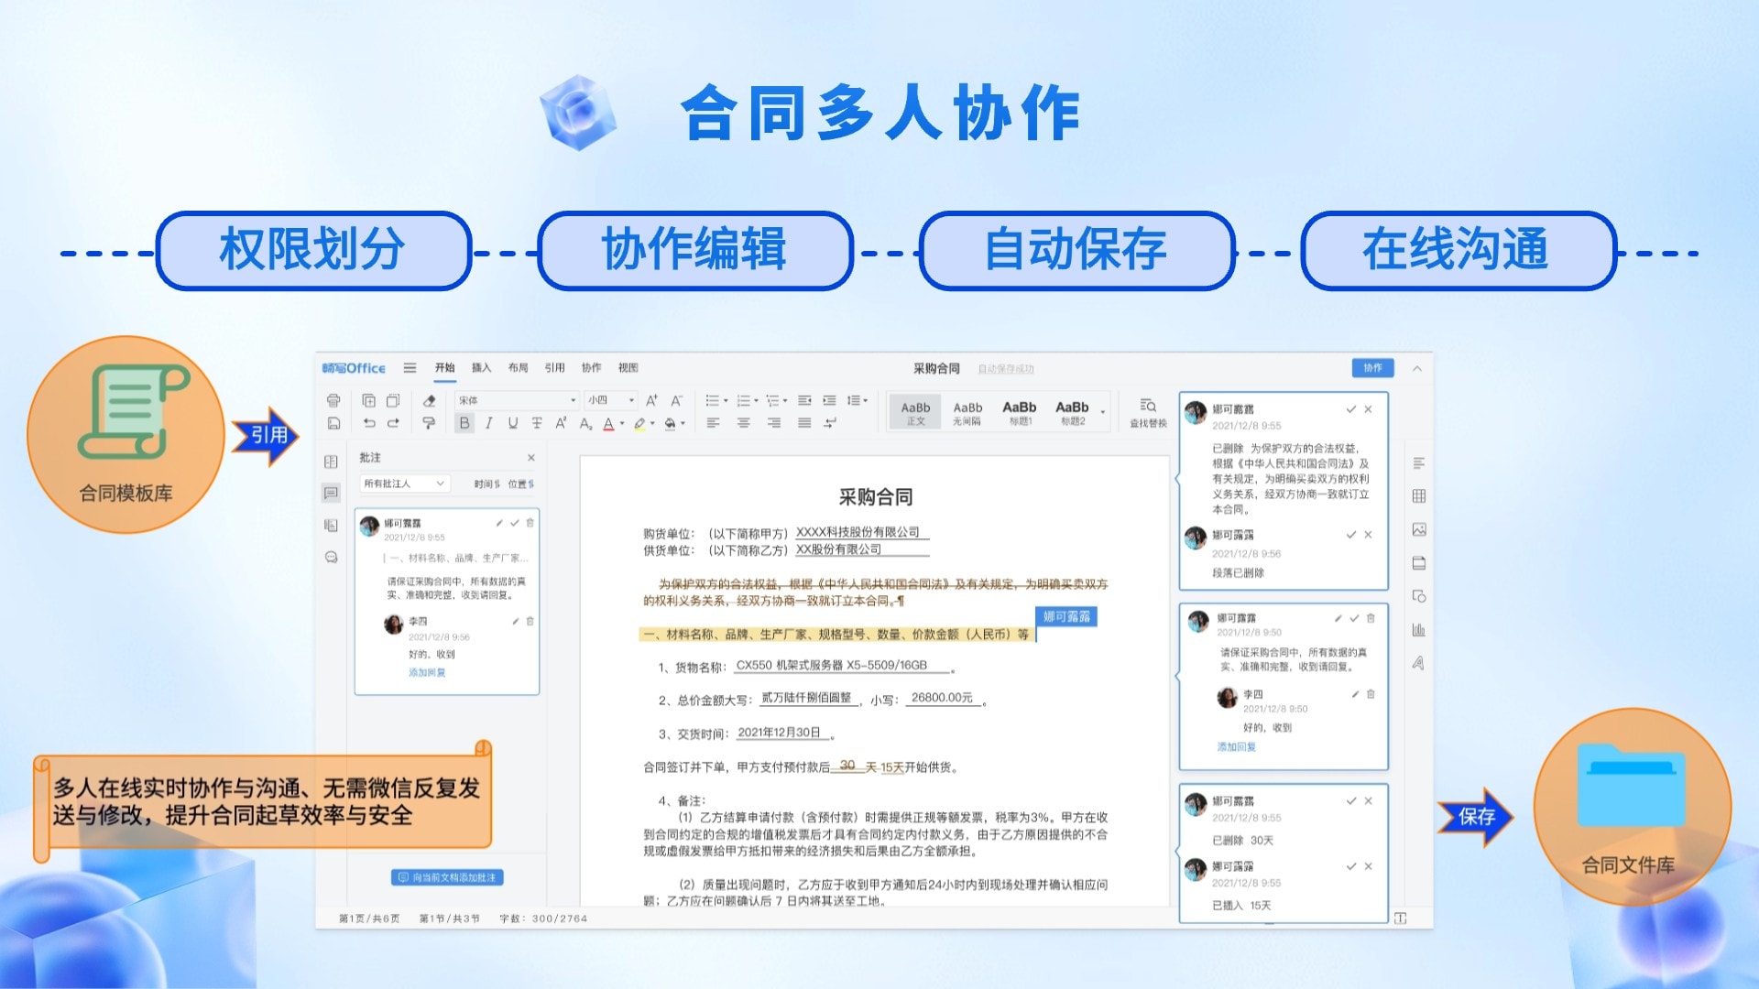Open the 查找替换 find and replace tool
The image size is (1759, 989).
point(1148,413)
